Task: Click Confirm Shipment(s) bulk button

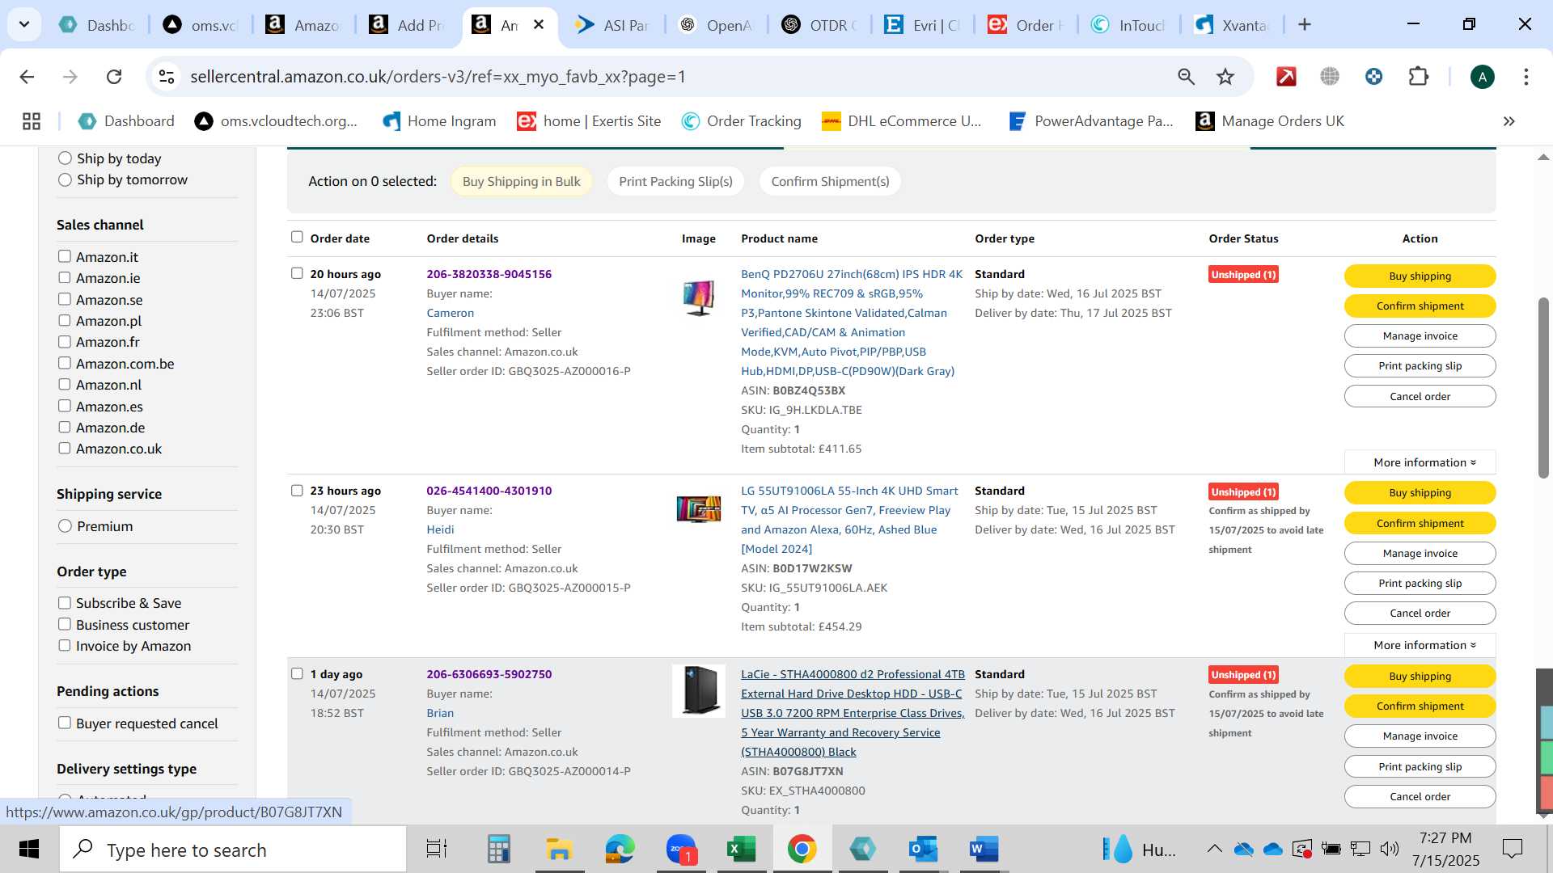Action: click(x=830, y=181)
